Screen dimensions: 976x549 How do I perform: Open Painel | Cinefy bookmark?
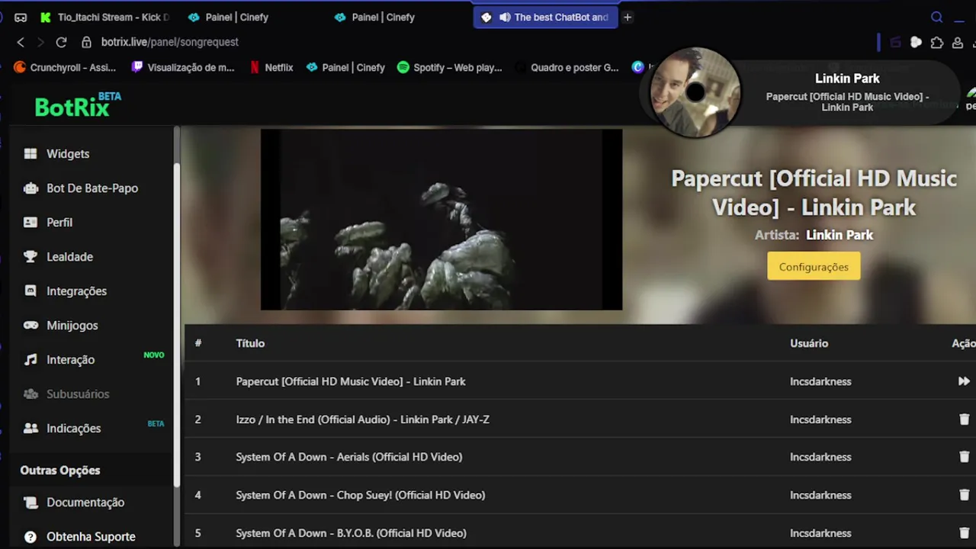click(345, 67)
